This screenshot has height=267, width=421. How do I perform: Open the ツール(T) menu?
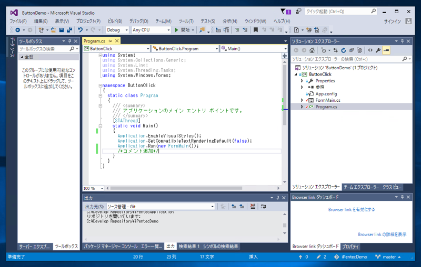pyautogui.click(x=186, y=21)
